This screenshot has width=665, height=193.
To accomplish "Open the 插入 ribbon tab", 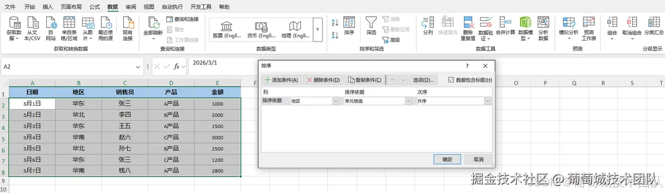I will [x=48, y=7].
